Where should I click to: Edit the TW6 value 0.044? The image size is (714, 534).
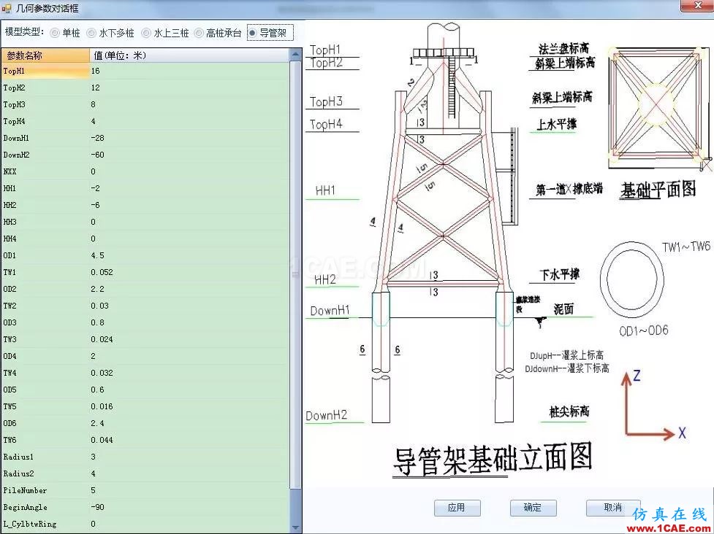coord(189,440)
